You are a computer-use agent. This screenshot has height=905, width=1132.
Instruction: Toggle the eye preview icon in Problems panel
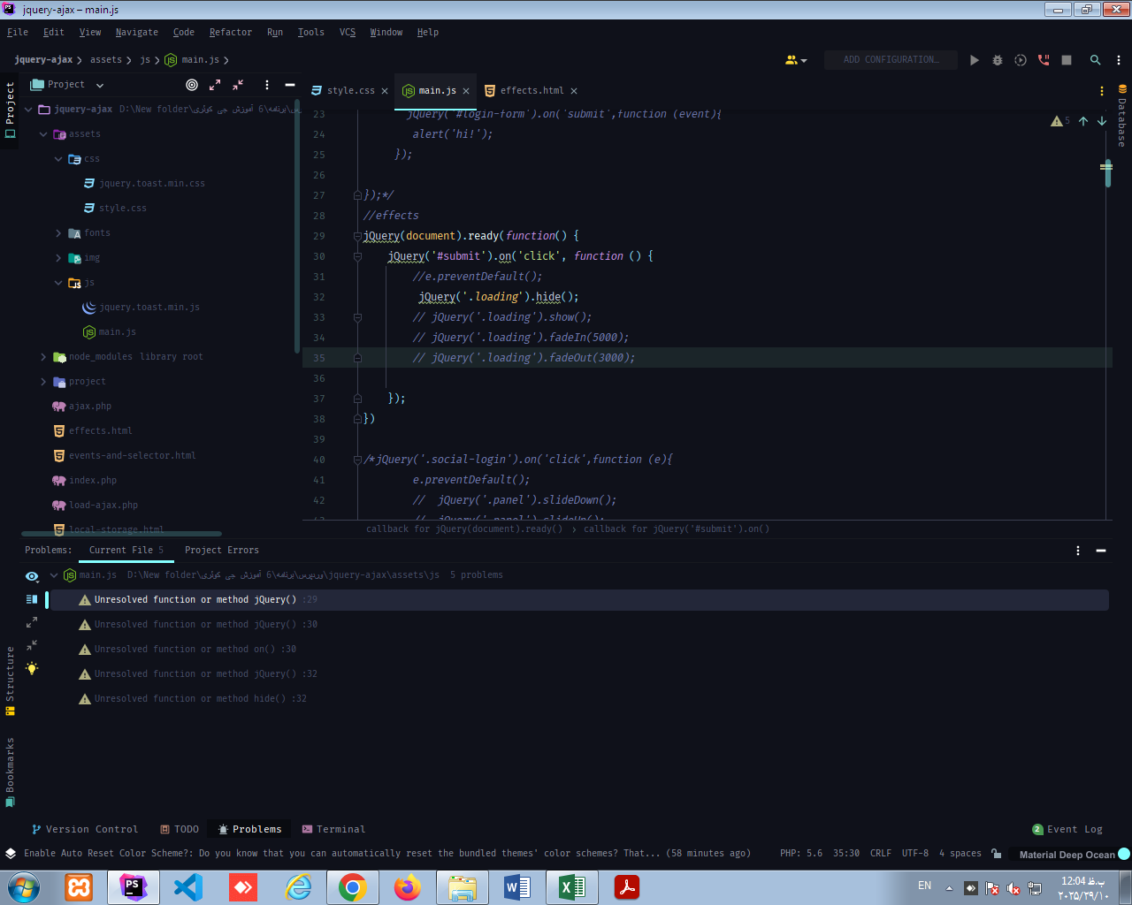click(32, 576)
